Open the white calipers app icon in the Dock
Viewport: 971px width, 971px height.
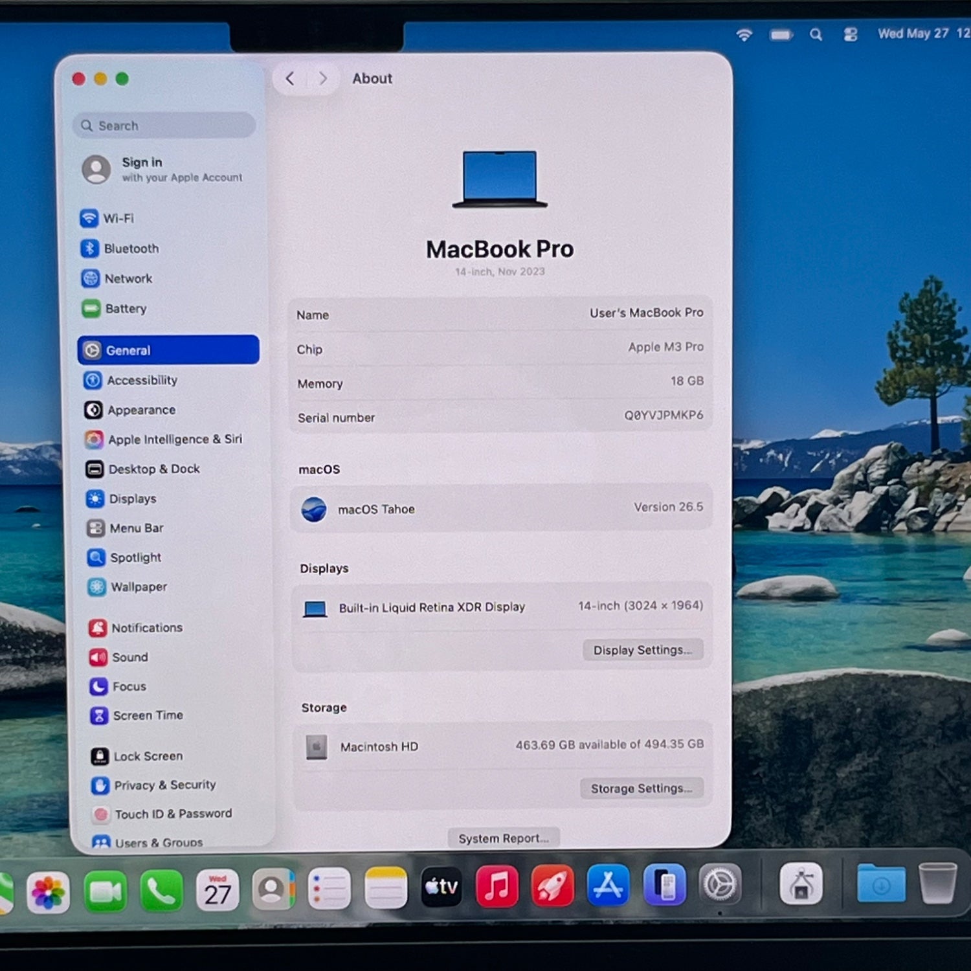click(x=801, y=883)
